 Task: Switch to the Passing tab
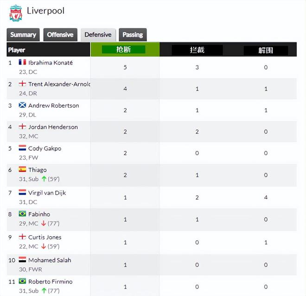133,35
